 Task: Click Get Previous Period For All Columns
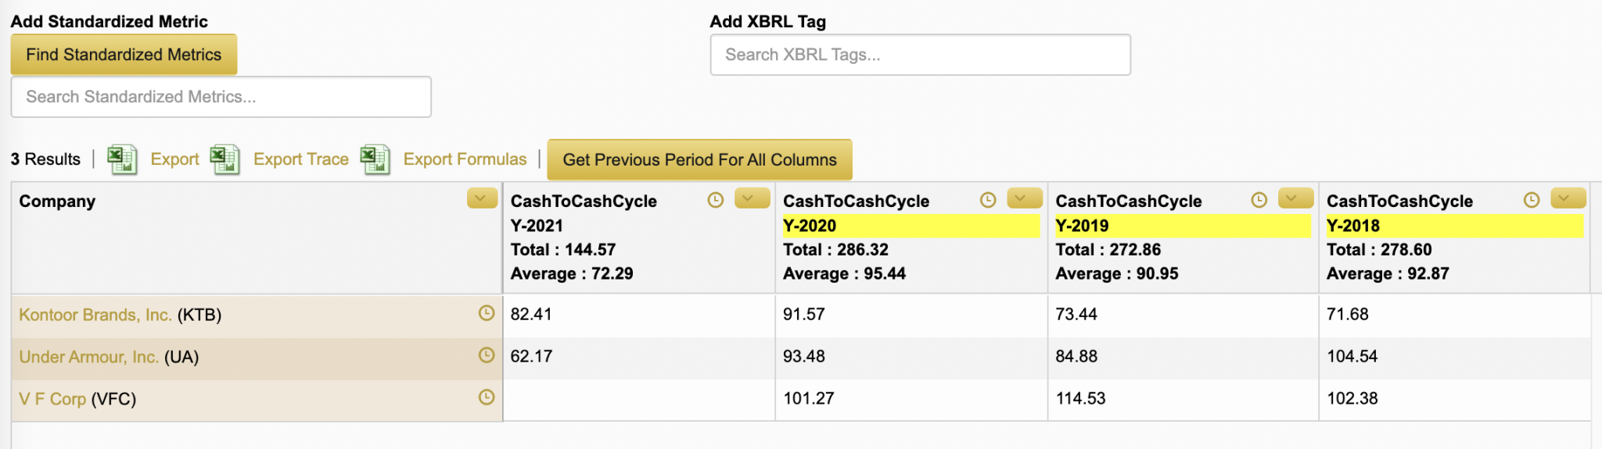click(699, 160)
